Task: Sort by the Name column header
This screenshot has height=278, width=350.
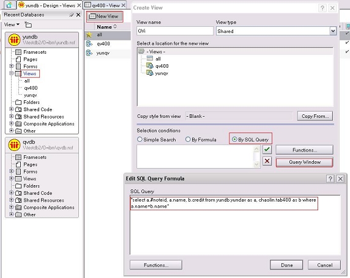Action: coord(106,27)
